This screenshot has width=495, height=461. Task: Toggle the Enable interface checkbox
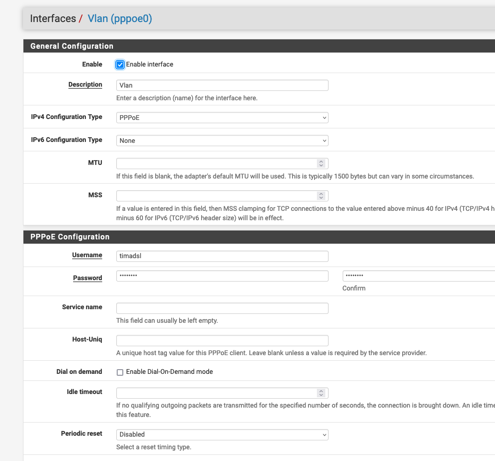(x=120, y=65)
